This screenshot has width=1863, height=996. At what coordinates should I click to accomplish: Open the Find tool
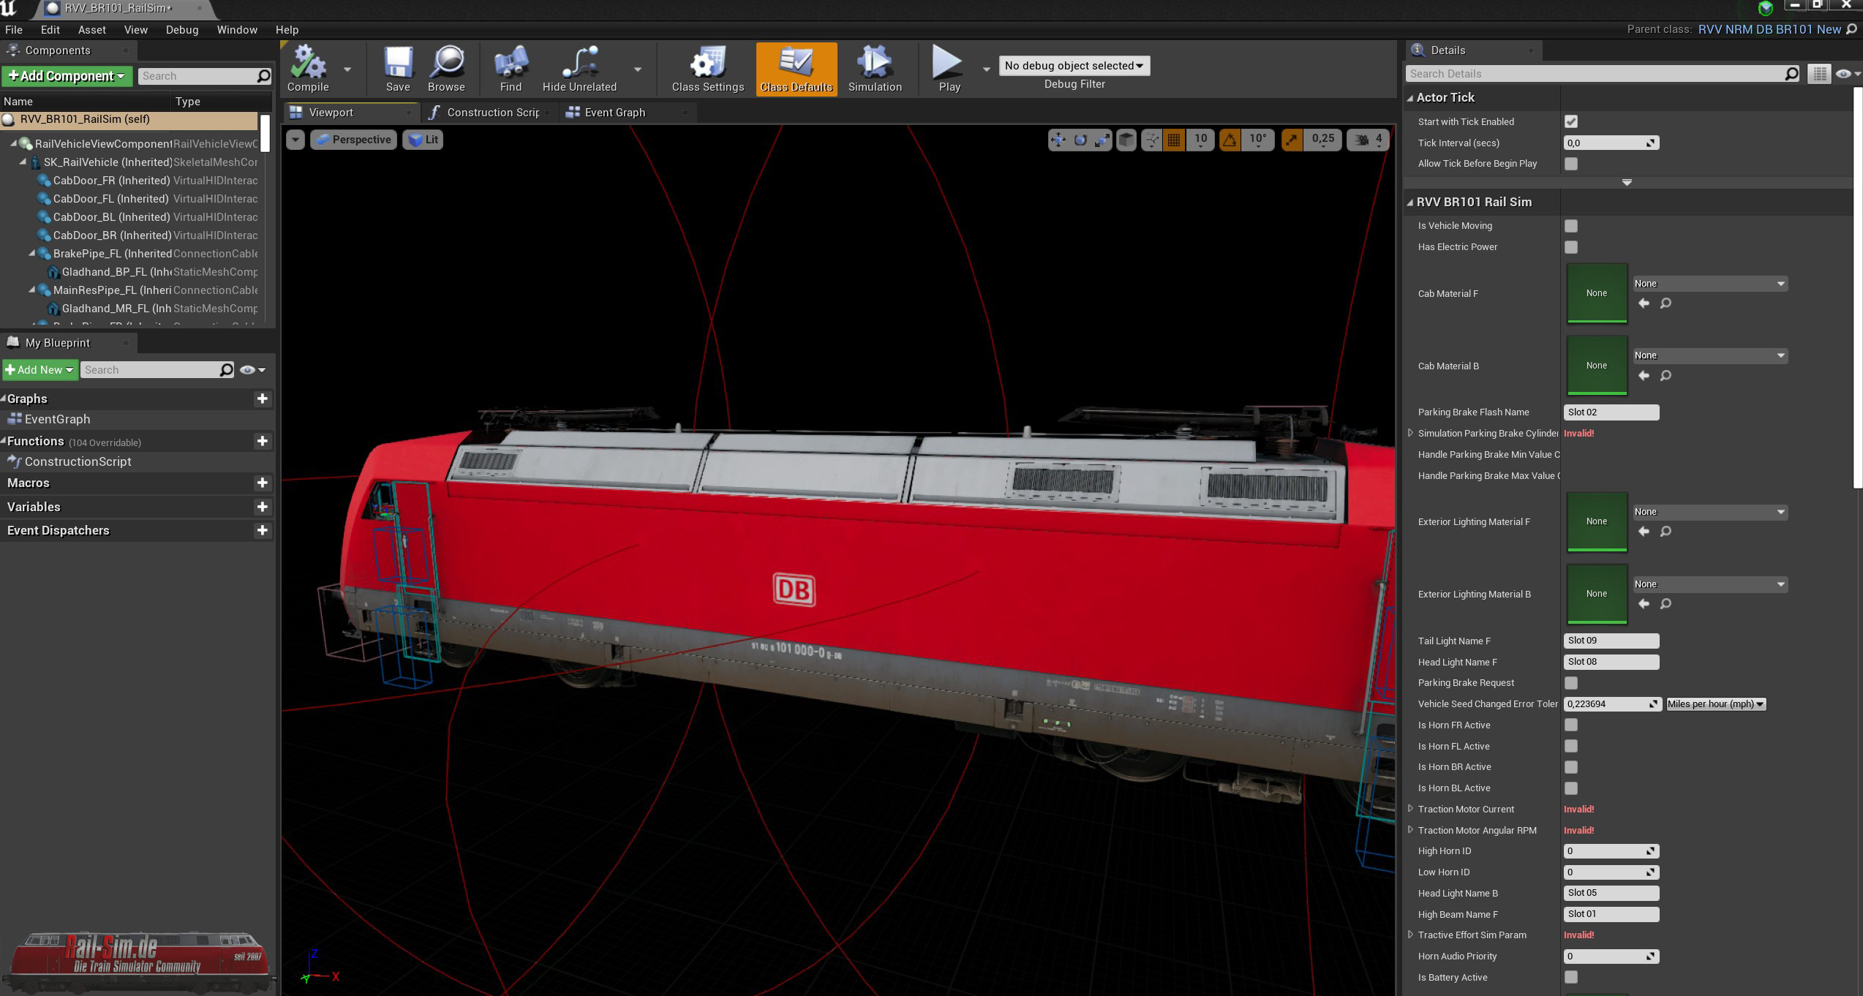point(511,69)
